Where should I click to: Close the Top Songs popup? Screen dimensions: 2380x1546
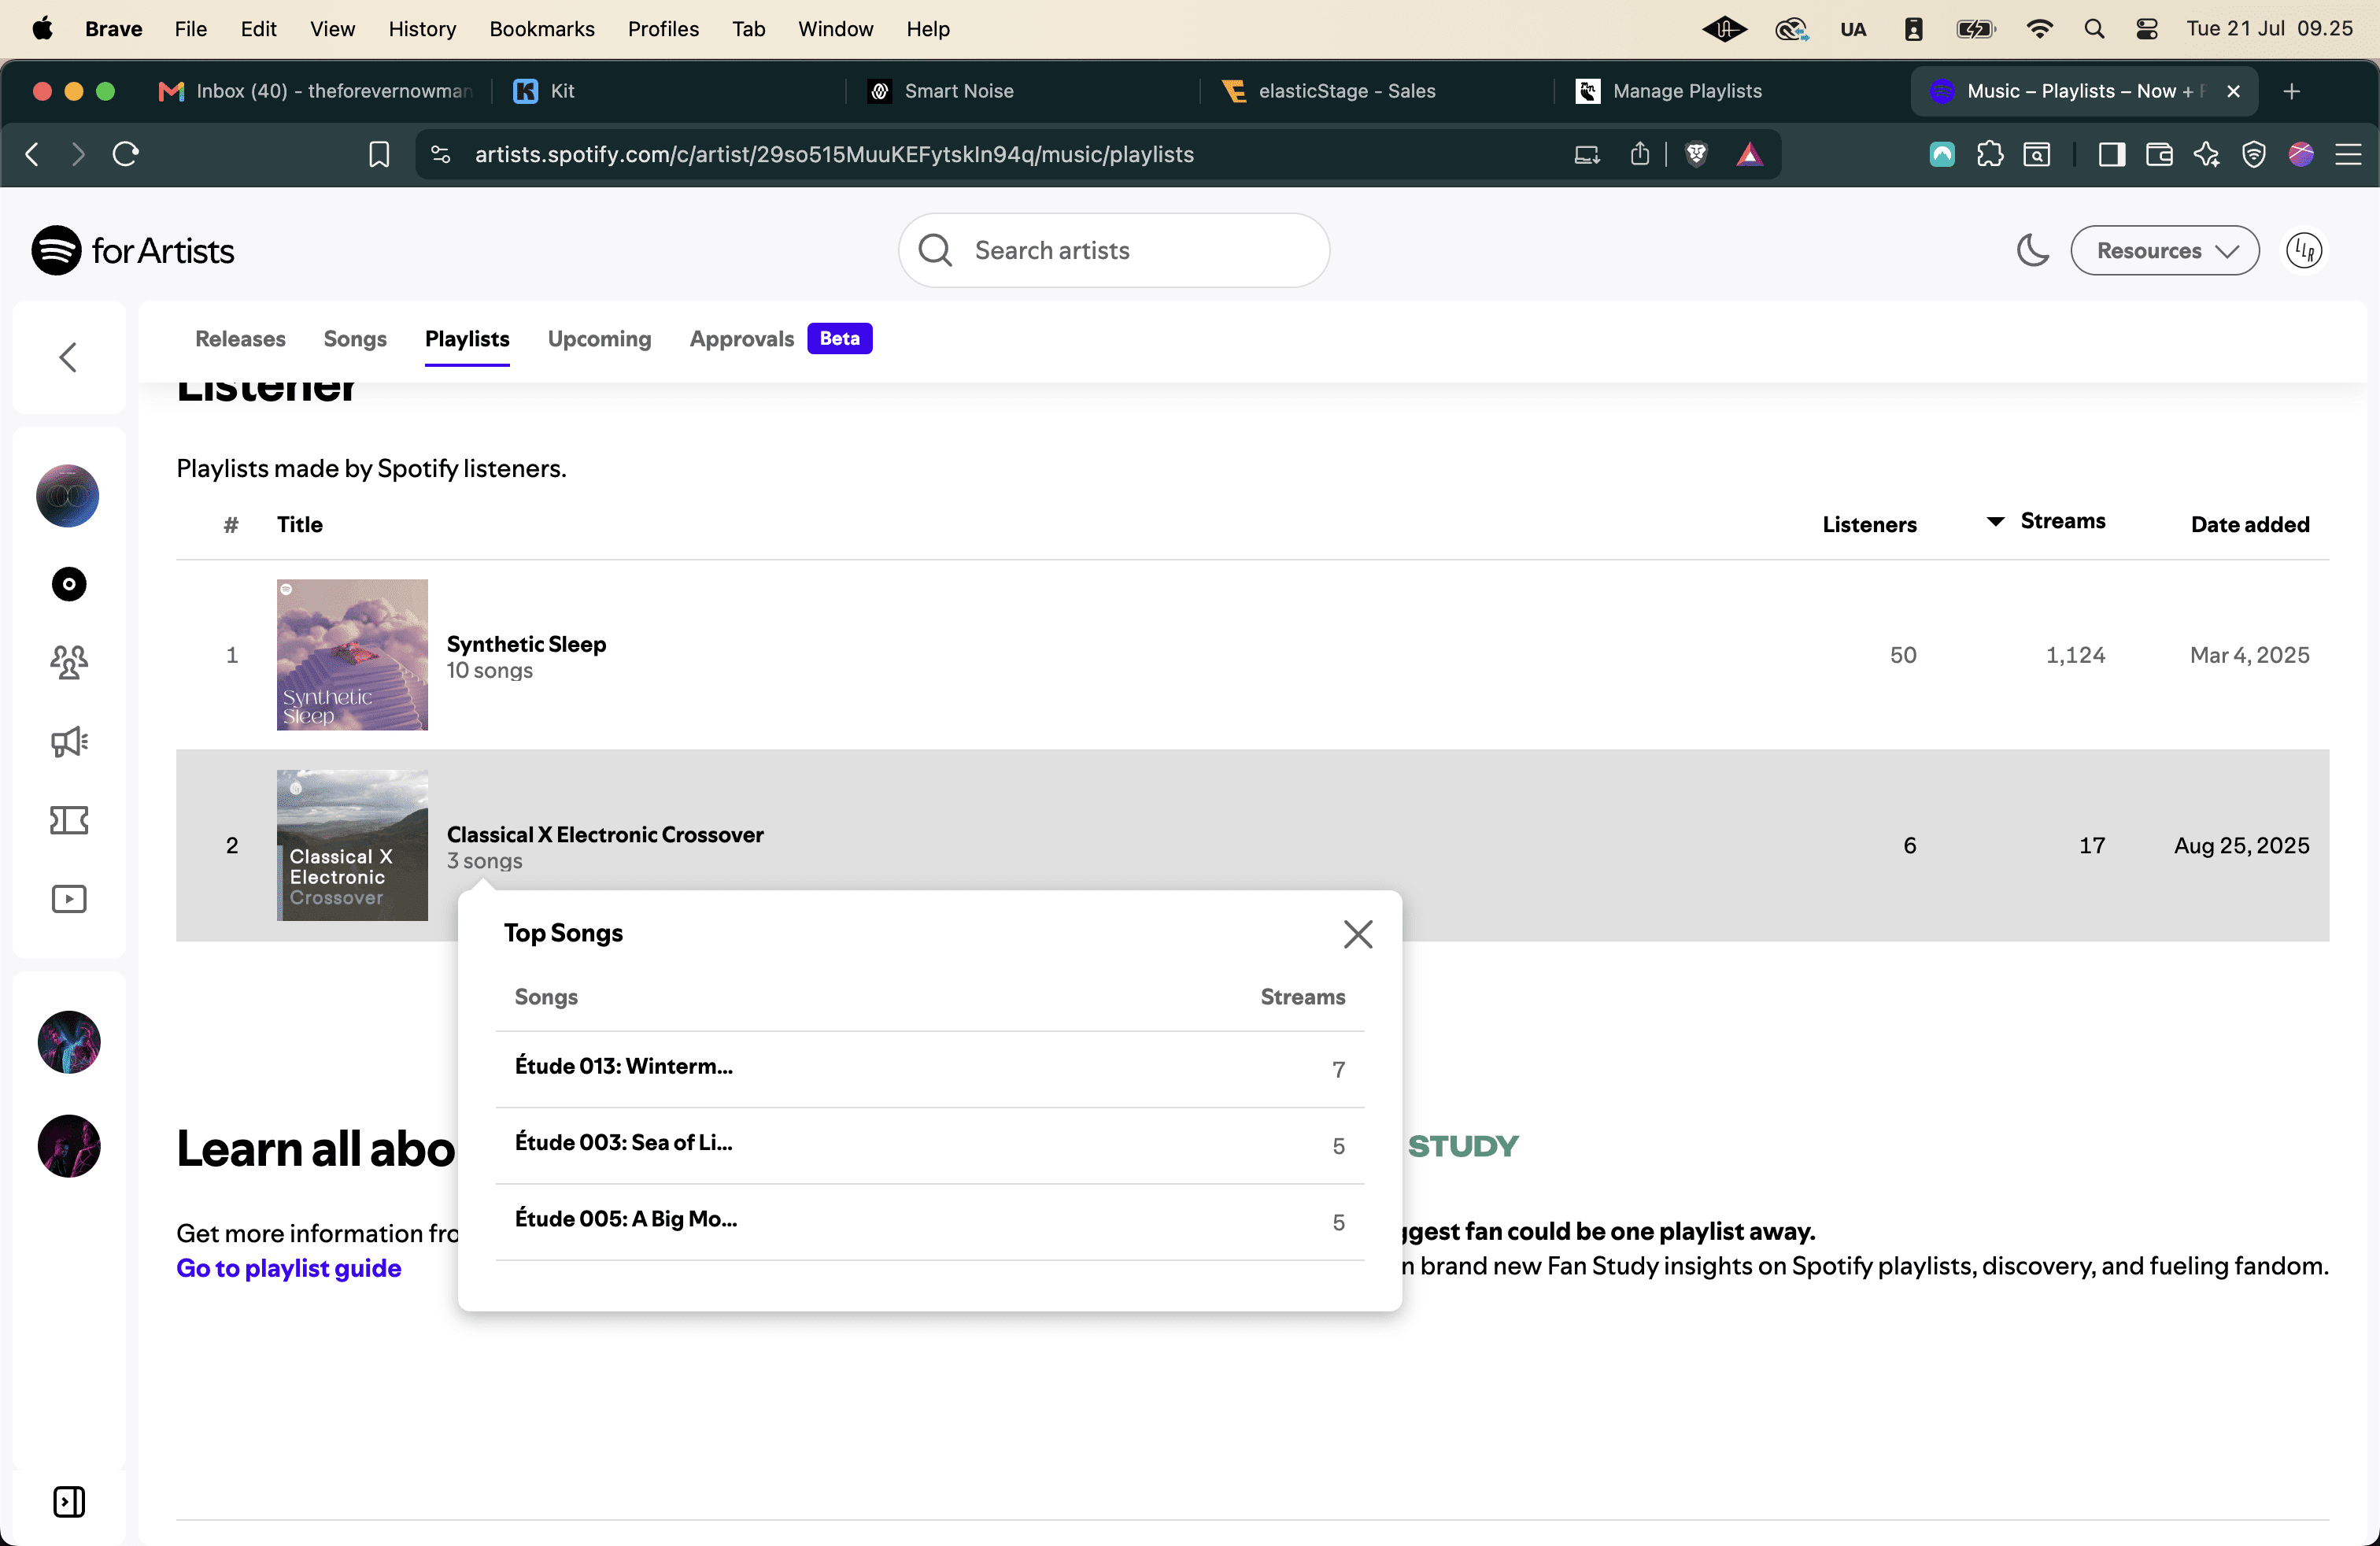pyautogui.click(x=1357, y=933)
